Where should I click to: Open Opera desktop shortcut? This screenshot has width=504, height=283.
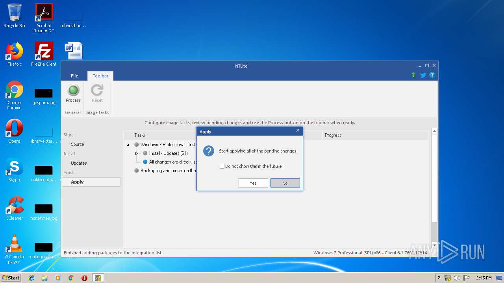[14, 131]
